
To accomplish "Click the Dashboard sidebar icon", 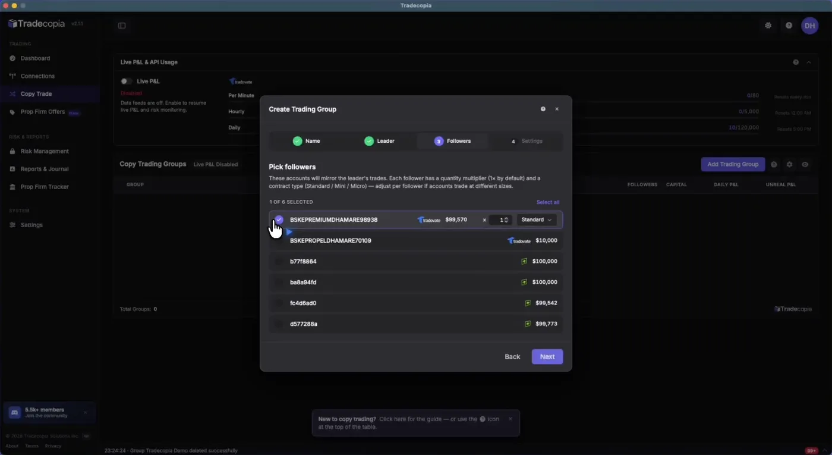I will click(12, 58).
